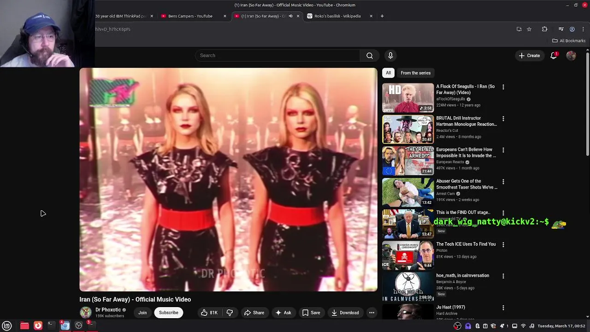This screenshot has width=590, height=332.
Task: Open options for Abuser Taser video
Action: tap(503, 182)
